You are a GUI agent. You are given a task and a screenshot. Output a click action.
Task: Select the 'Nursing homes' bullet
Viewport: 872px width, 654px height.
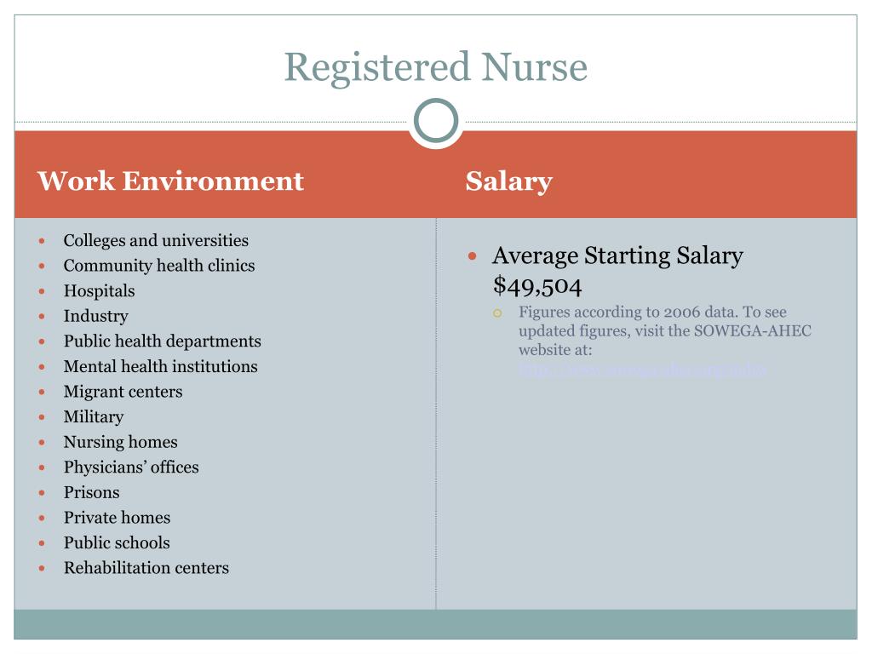point(120,442)
